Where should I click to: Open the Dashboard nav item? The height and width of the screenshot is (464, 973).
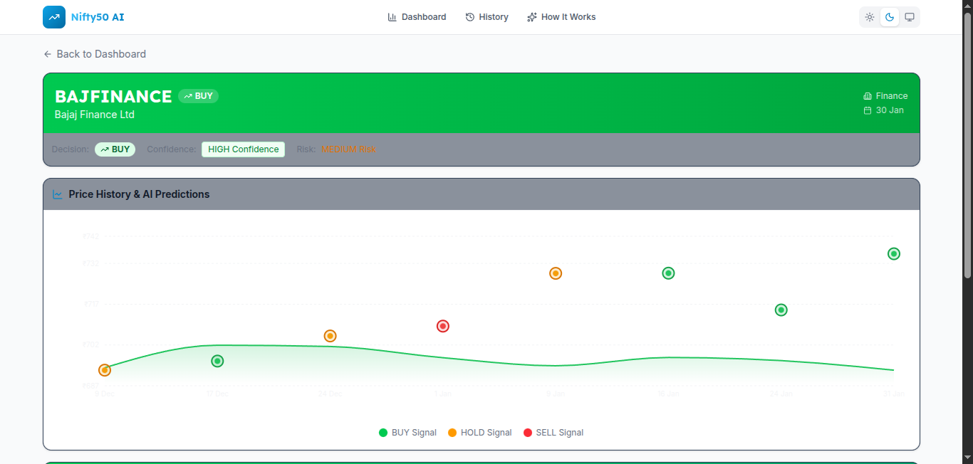417,17
